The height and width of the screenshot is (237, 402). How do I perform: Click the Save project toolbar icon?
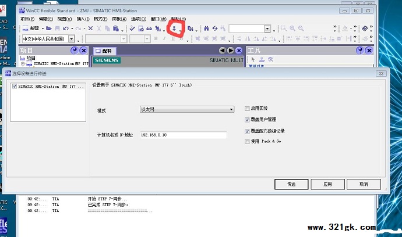(x=57, y=28)
